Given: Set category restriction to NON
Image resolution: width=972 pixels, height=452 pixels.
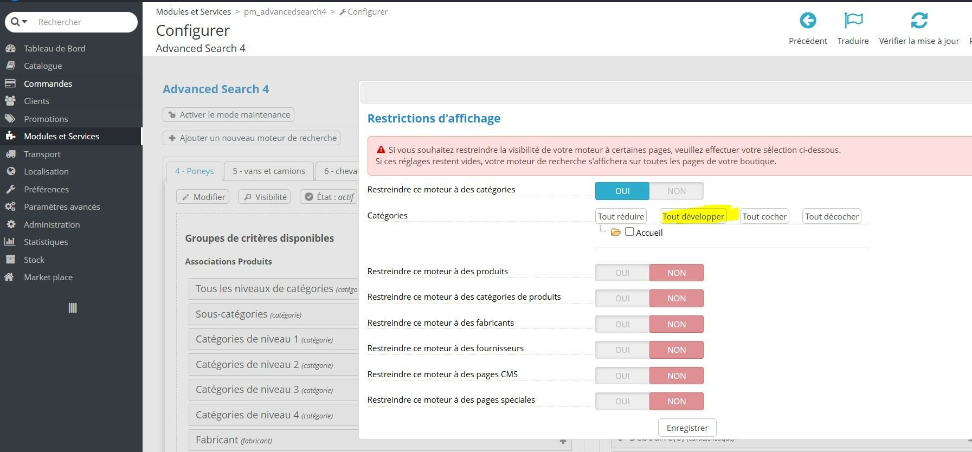Looking at the screenshot, I should pyautogui.click(x=677, y=191).
